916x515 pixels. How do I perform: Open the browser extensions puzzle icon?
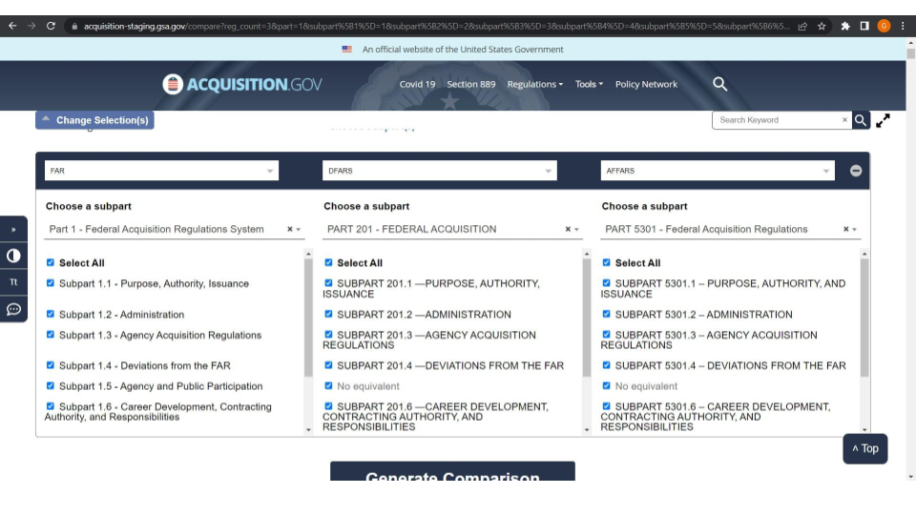click(845, 27)
